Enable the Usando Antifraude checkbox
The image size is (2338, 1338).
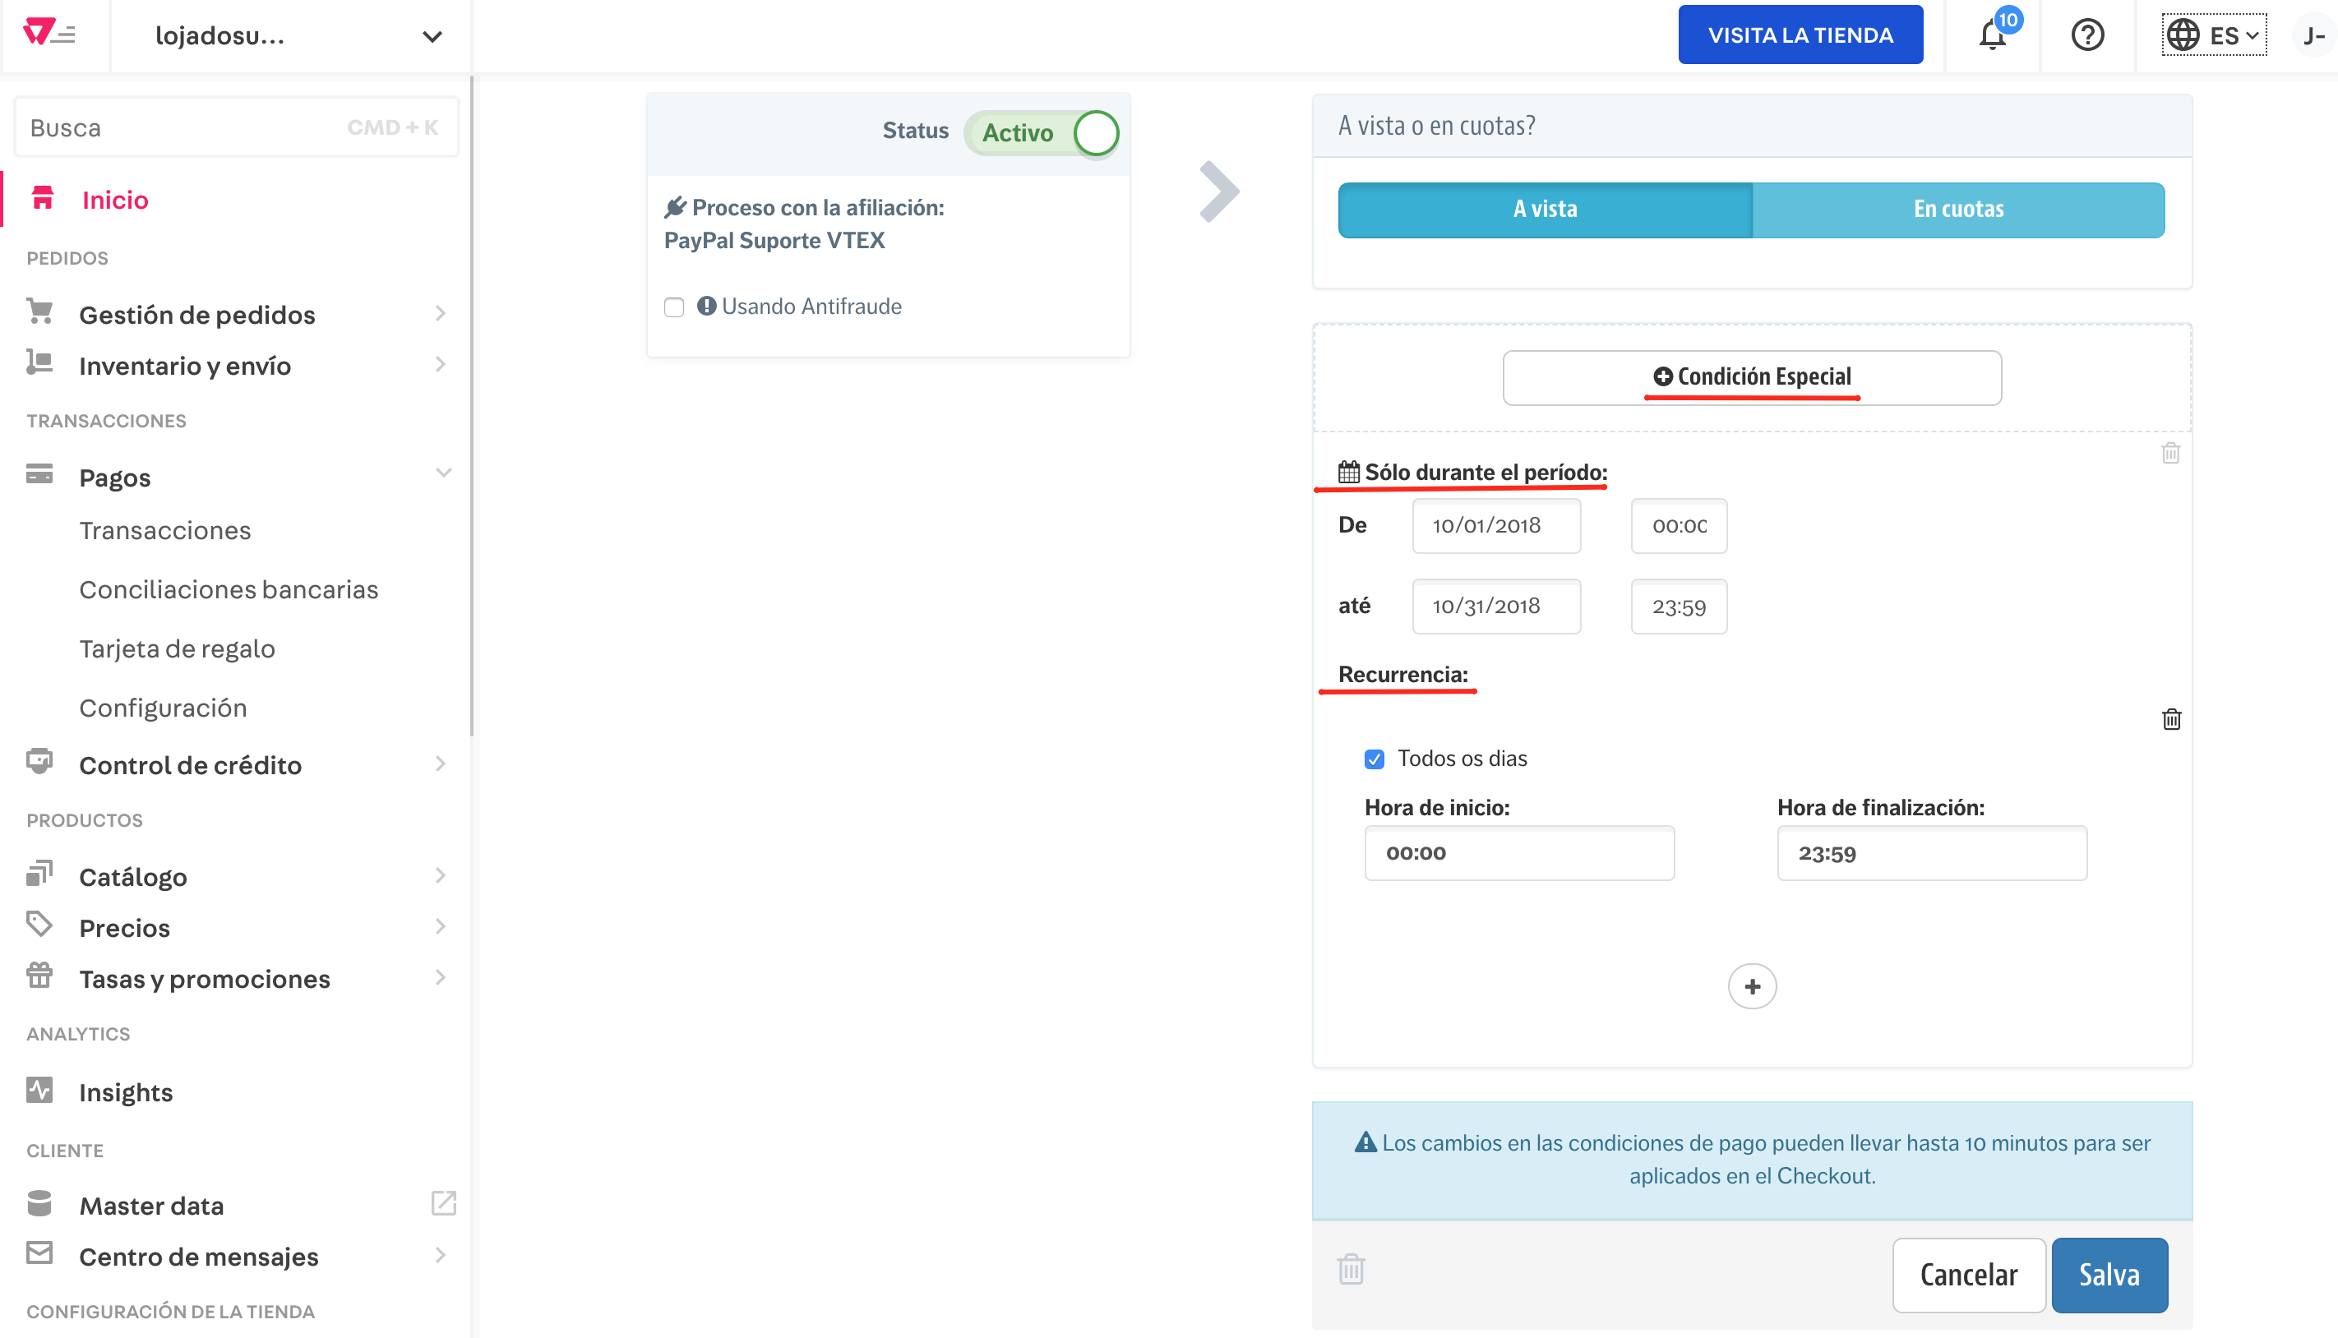point(673,306)
